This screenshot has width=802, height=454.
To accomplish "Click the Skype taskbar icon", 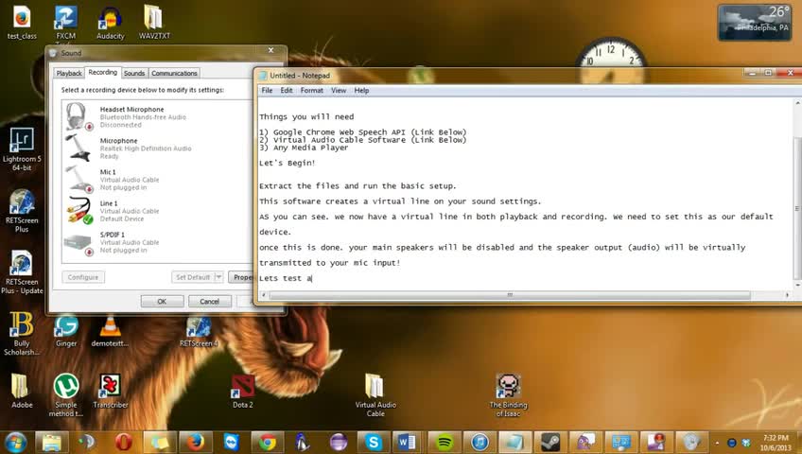I will click(x=374, y=443).
